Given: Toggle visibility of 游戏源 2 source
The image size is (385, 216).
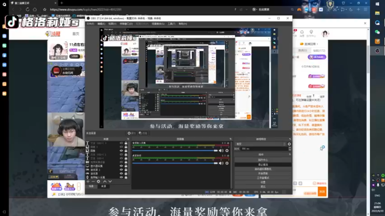Looking at the screenshot, I should pyautogui.click(x=121, y=170).
